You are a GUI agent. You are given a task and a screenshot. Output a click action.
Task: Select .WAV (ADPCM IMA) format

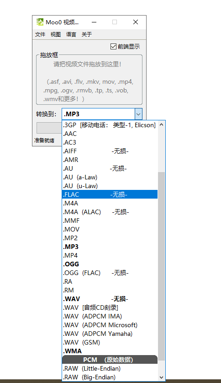coord(110,316)
